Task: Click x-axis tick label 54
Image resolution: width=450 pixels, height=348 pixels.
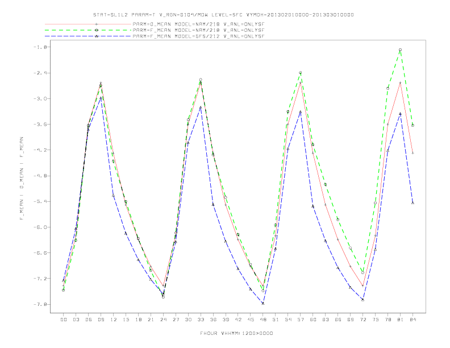Action: click(288, 320)
